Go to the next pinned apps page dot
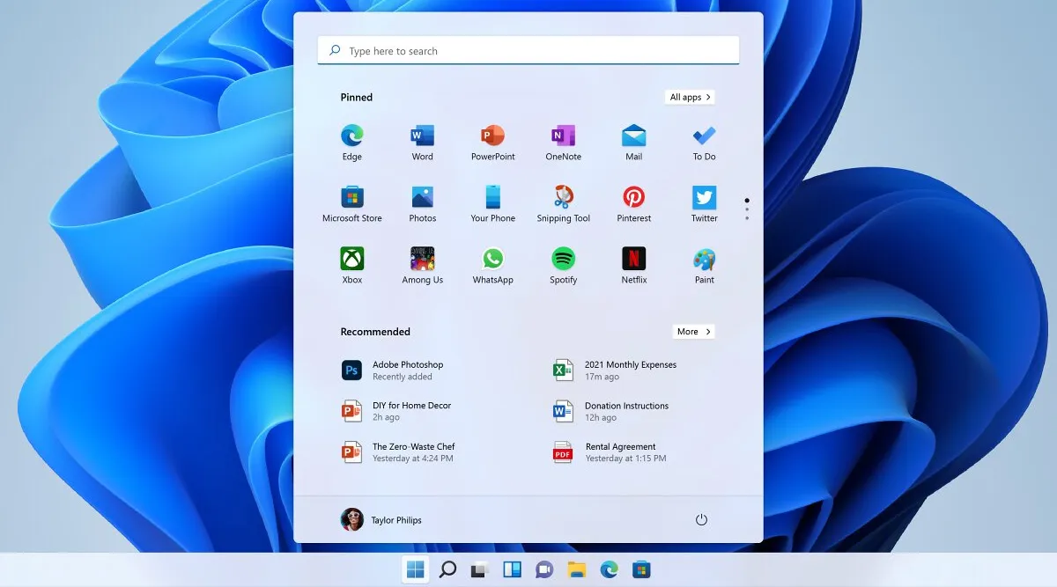This screenshot has height=587, width=1057. [747, 209]
